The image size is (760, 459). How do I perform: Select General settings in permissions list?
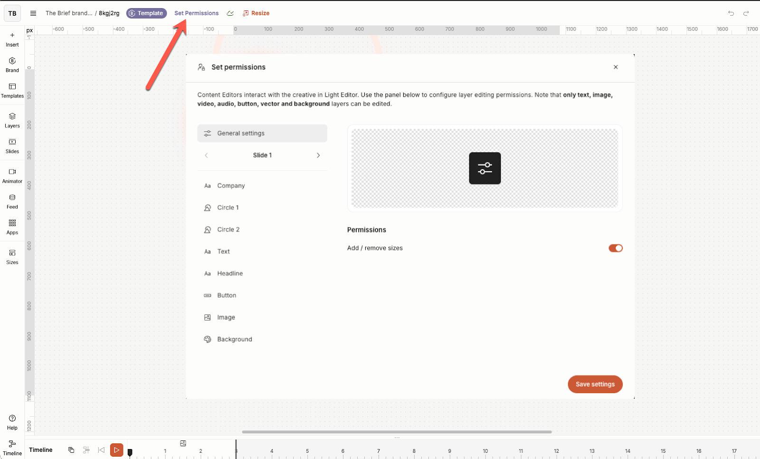pyautogui.click(x=262, y=133)
